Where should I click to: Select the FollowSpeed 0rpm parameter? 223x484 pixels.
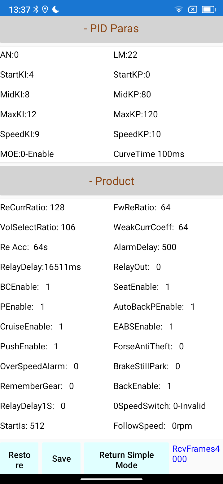[x=153, y=426]
